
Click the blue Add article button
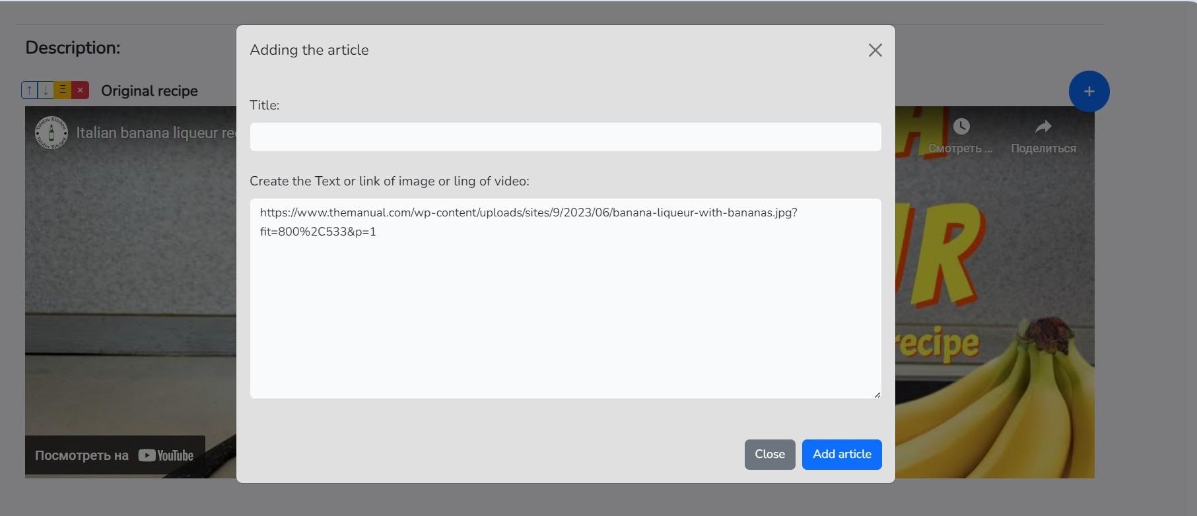click(x=841, y=454)
